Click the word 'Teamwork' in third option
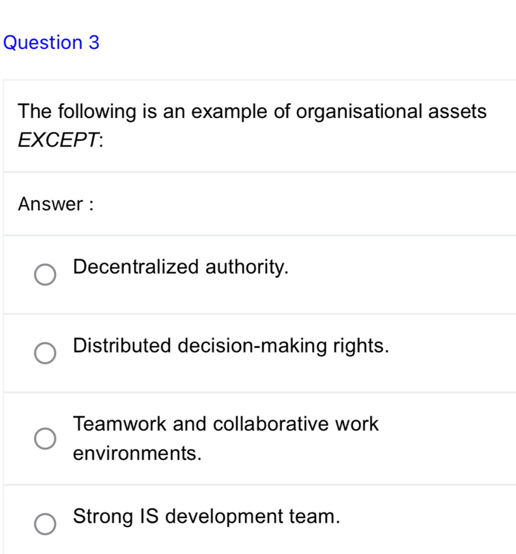Viewport: 516px width, 554px height. pyautogui.click(x=121, y=424)
